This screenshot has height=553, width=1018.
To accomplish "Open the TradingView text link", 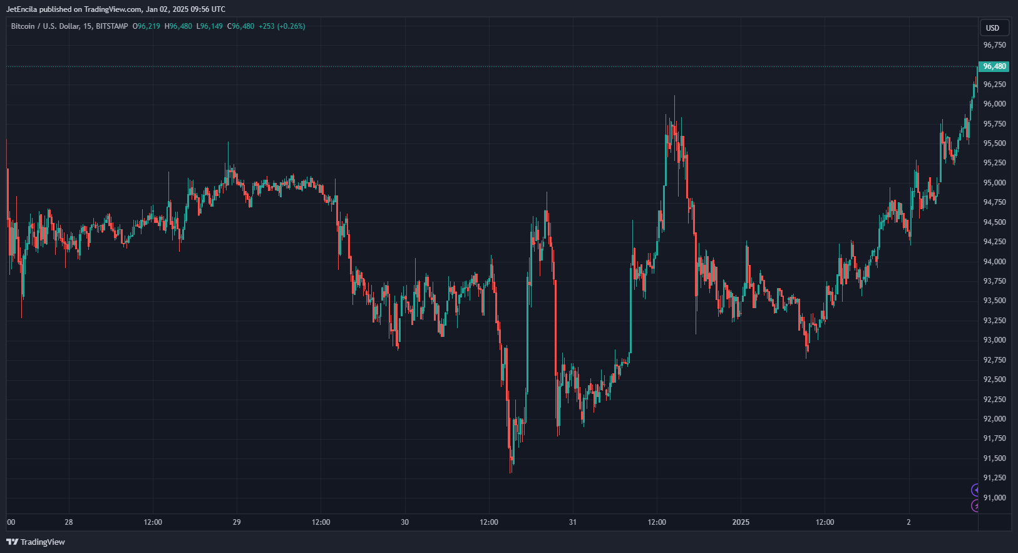I will 43,542.
